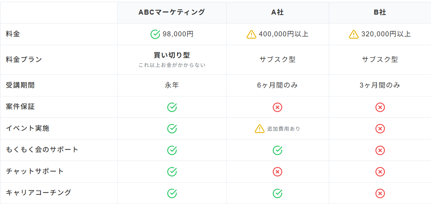The image size is (431, 204).
Task: Click warning icon next to 400,000円以上
Action: (251, 34)
